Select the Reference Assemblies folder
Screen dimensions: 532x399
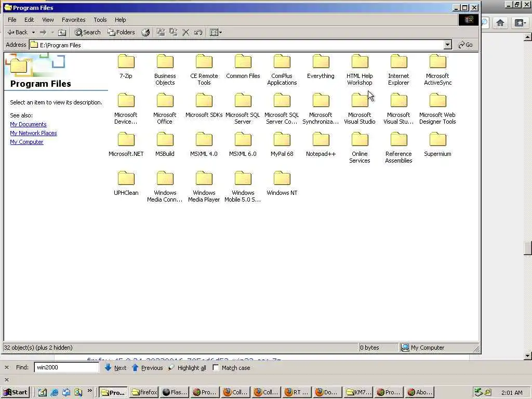[x=398, y=148]
